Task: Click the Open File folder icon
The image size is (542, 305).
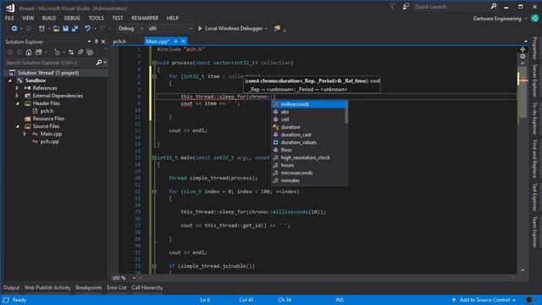Action: 56,28
